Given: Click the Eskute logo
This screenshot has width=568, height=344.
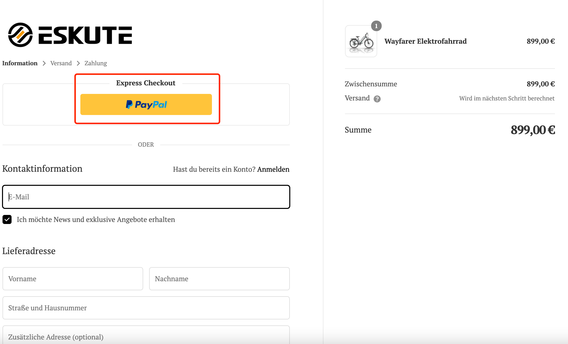Looking at the screenshot, I should (70, 35).
